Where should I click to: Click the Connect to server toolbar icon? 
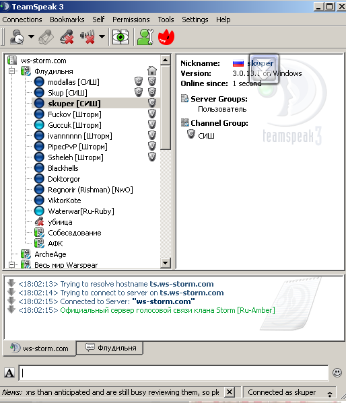point(17,37)
